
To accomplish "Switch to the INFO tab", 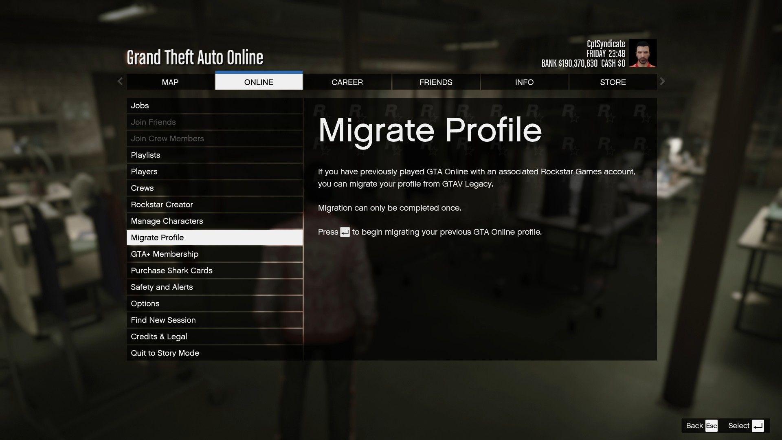I will [524, 82].
